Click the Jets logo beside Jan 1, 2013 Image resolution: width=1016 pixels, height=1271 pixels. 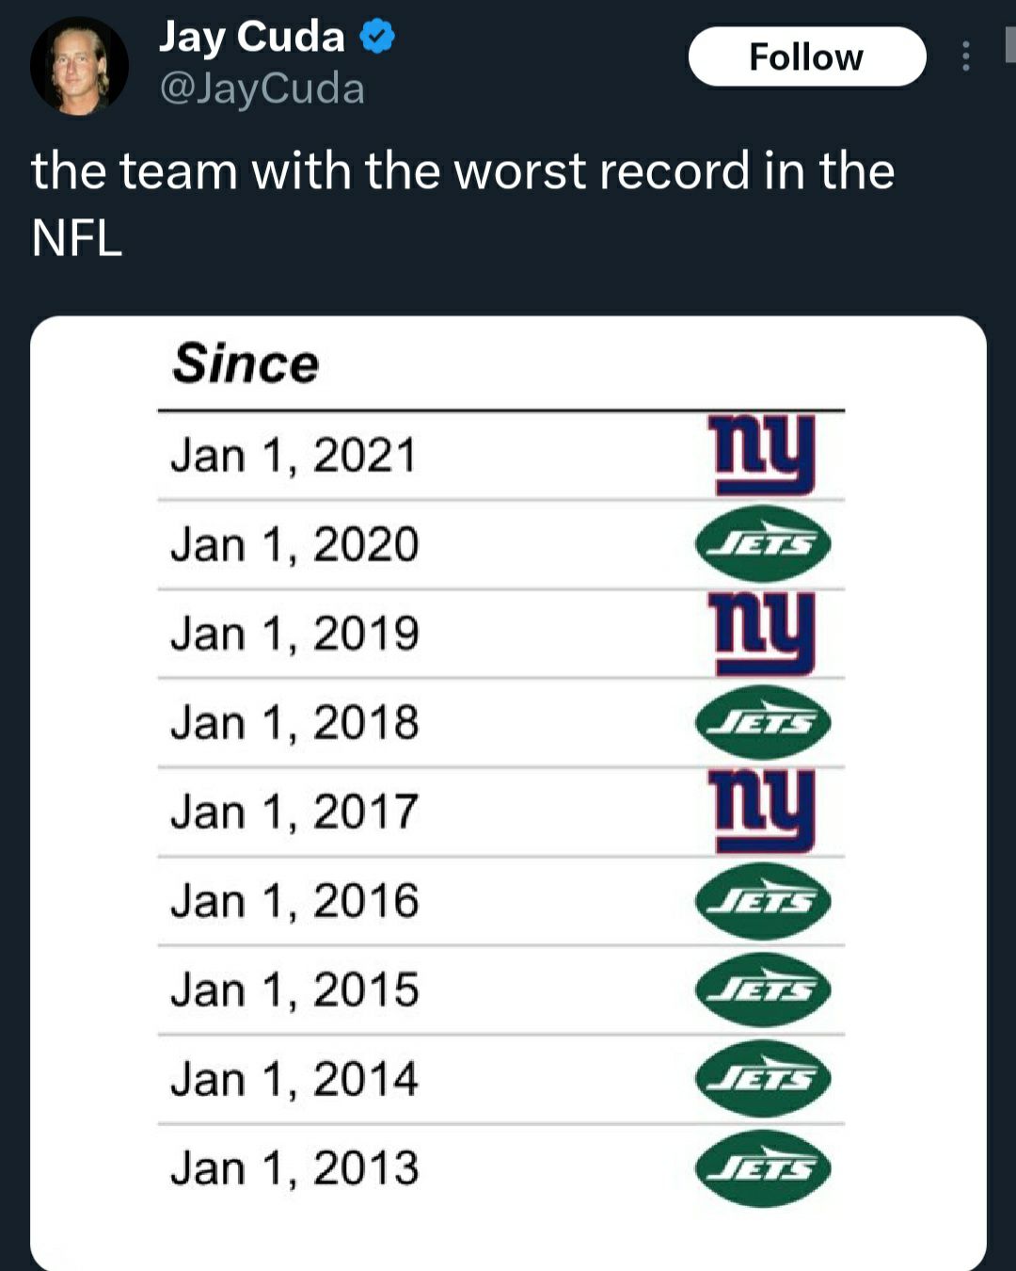pos(763,1168)
